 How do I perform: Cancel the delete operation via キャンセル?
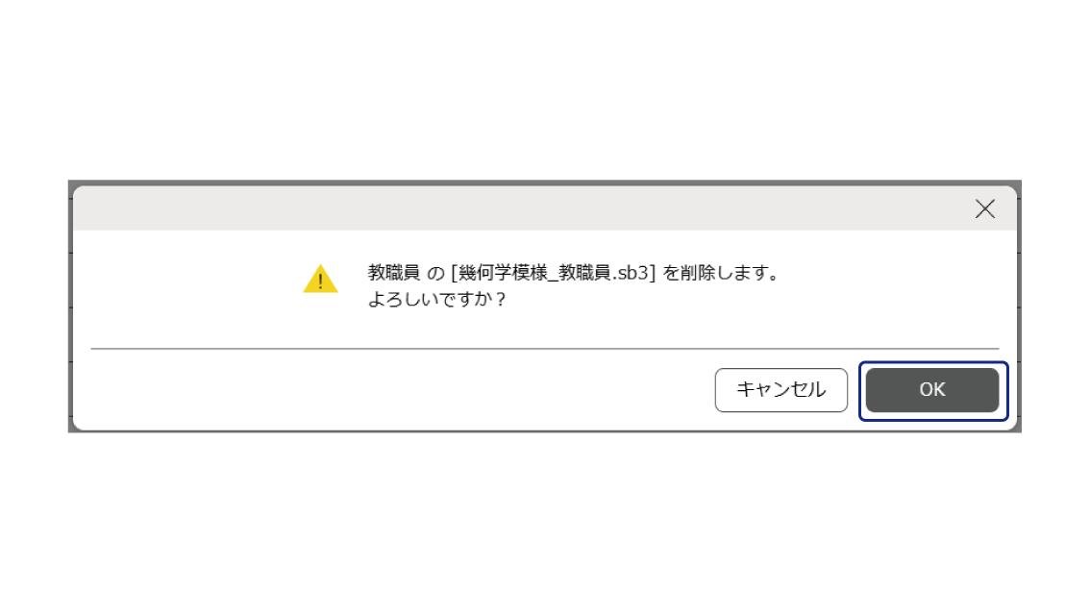tap(780, 390)
